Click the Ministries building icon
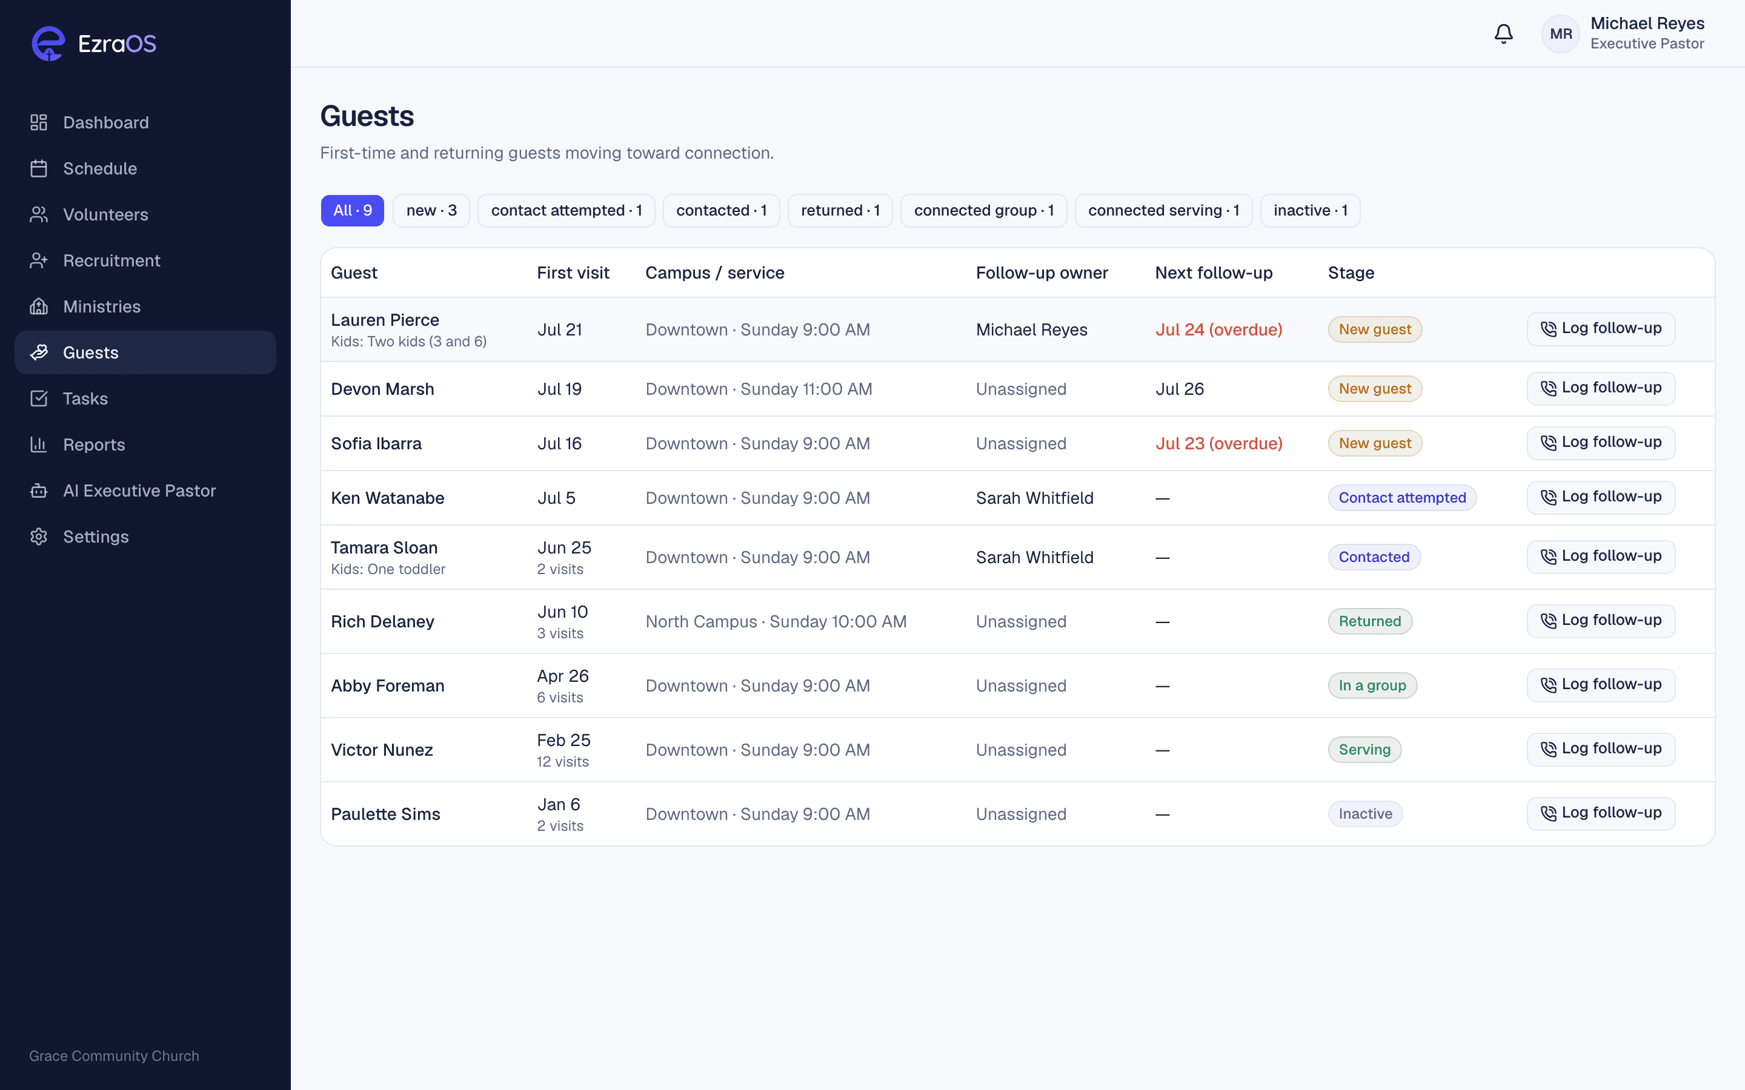 pos(39,307)
